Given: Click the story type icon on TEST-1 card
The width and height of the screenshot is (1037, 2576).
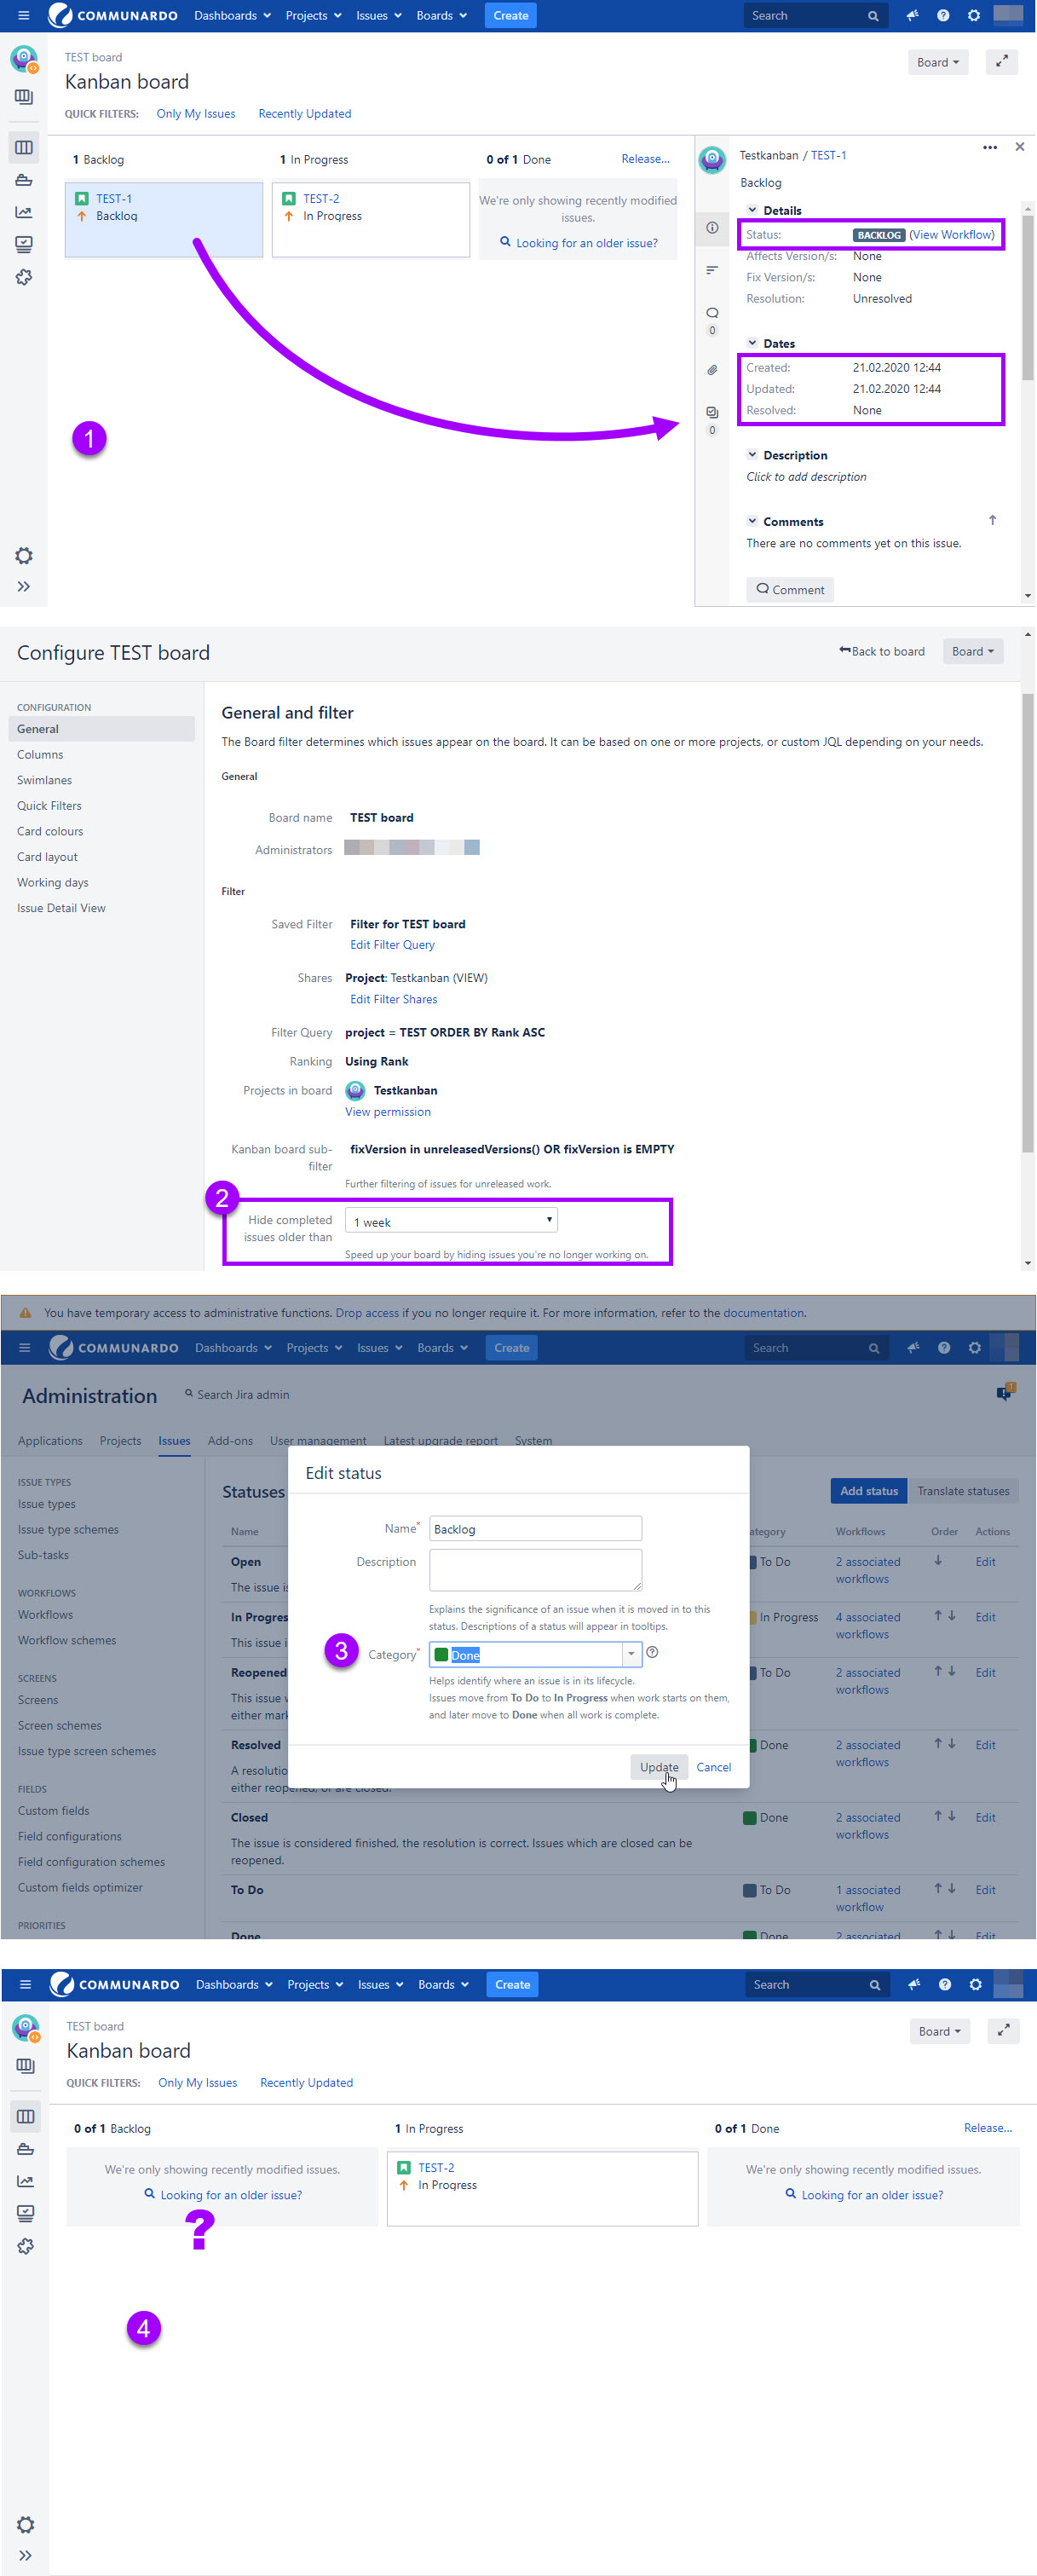Looking at the screenshot, I should 82,199.
